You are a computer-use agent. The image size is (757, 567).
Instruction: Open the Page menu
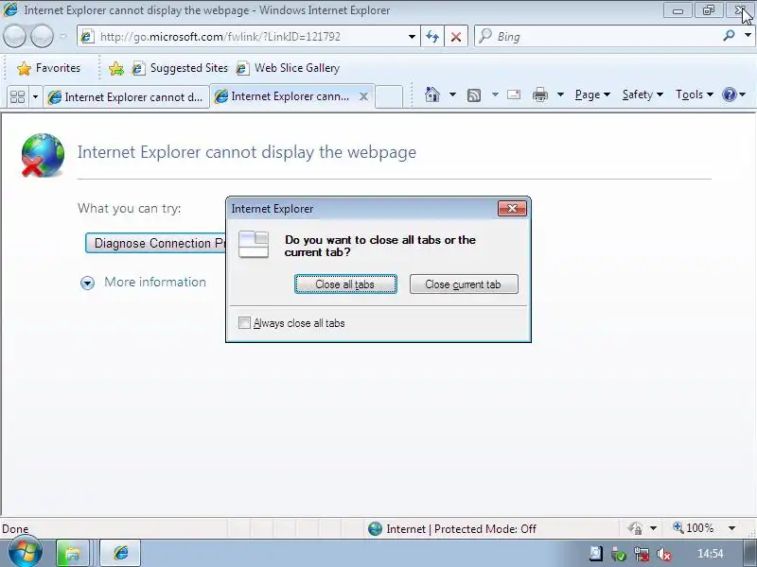592,94
